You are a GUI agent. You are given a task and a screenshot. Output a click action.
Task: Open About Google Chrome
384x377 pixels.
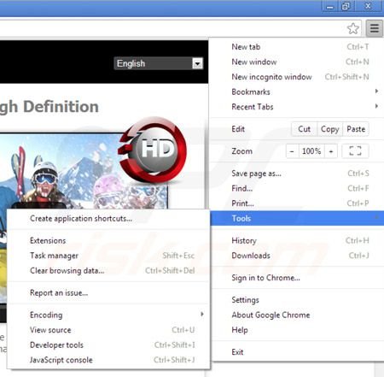[x=297, y=315]
